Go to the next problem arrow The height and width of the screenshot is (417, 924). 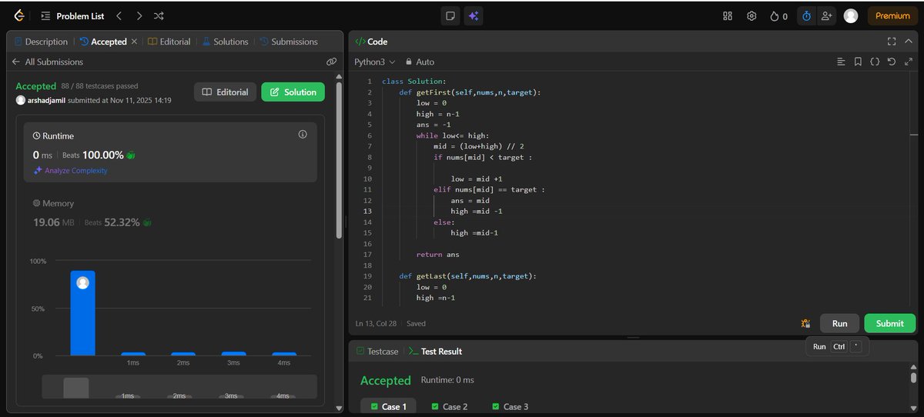(139, 15)
